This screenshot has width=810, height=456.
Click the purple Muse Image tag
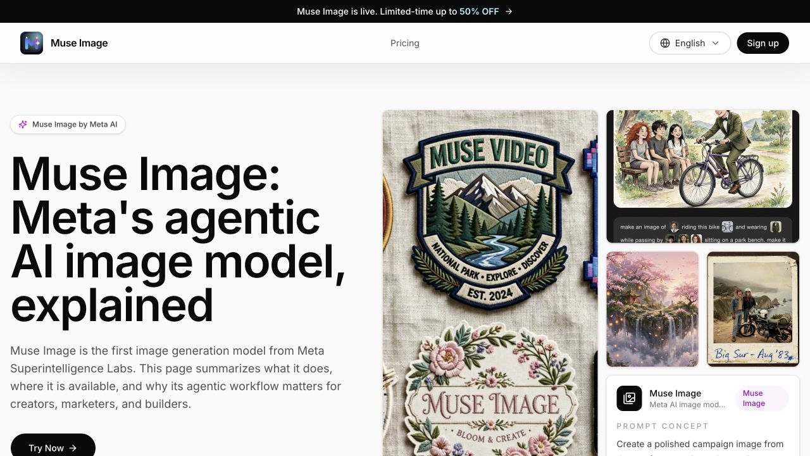pos(763,398)
